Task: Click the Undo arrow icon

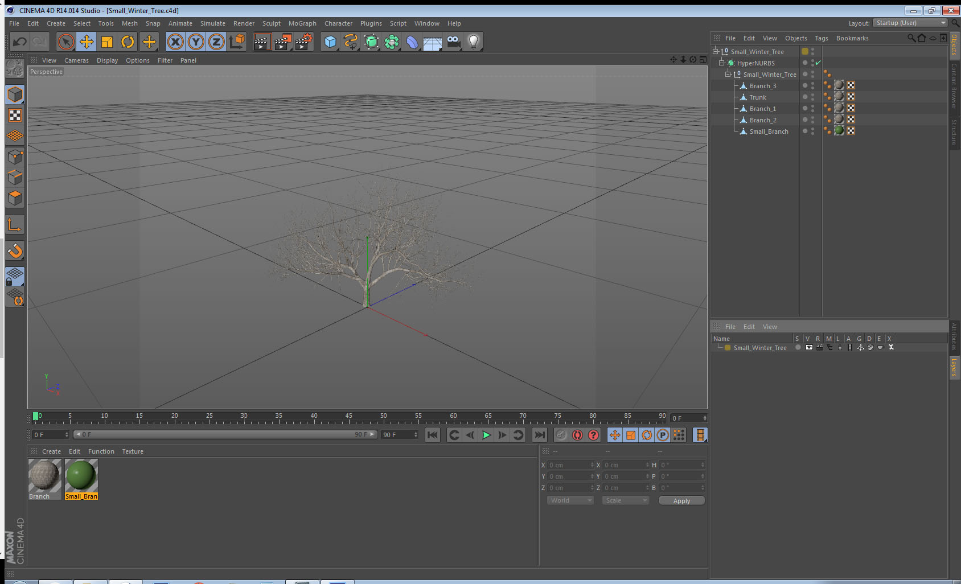Action: tap(20, 42)
